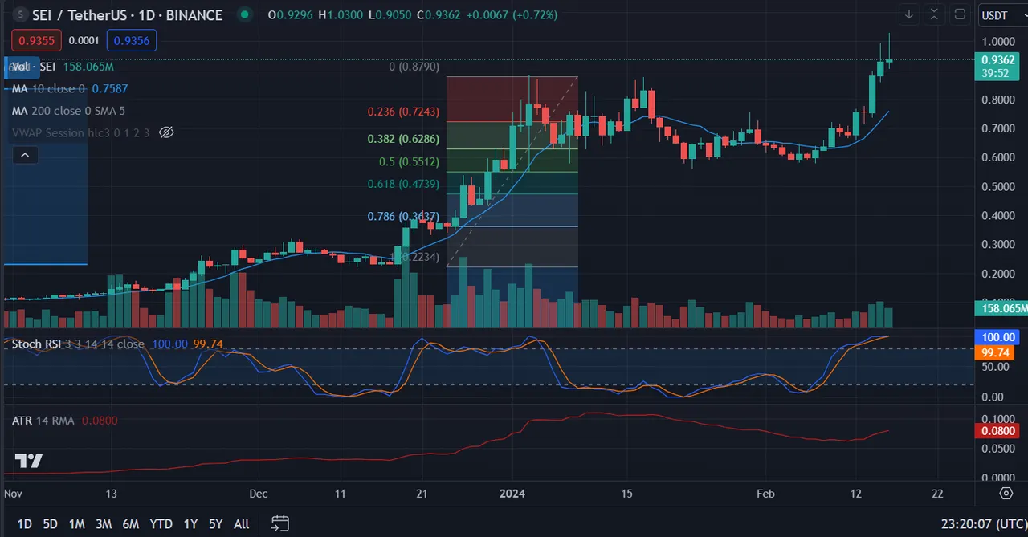Screen dimensions: 1028x537
Task: Click the Fib 0.5 (0.5512) level label
Action: [409, 162]
